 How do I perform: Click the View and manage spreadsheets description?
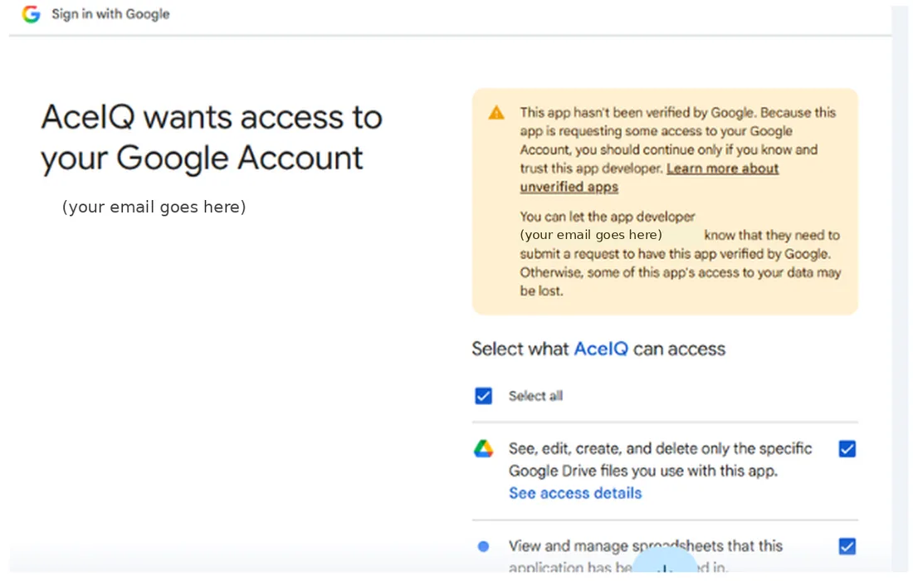coord(646,556)
